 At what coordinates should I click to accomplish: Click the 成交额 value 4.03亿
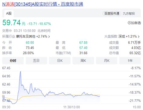pyautogui.click(x=136, y=48)
